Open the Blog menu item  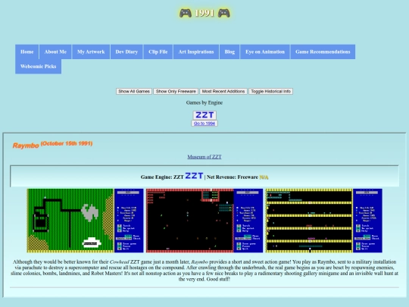coord(229,52)
